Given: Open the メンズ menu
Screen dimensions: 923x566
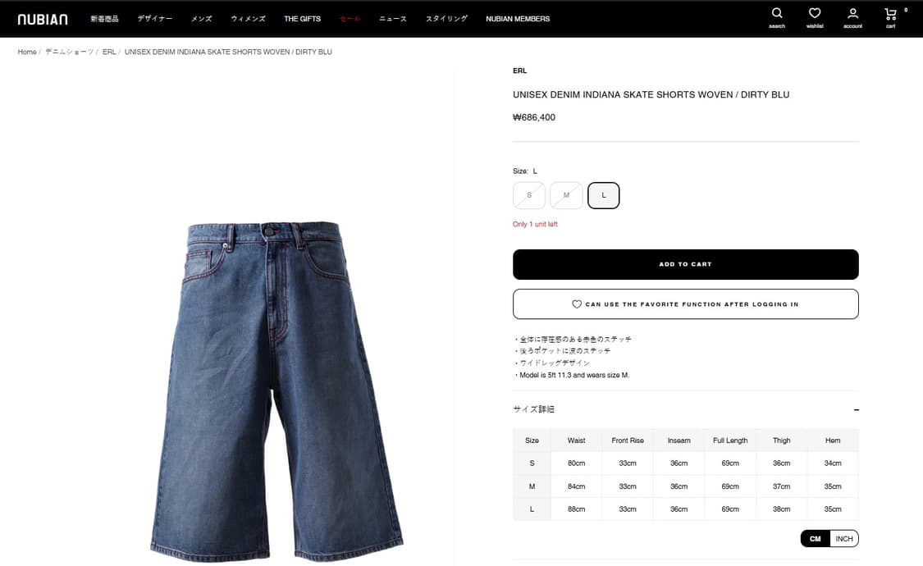Looking at the screenshot, I should click(x=201, y=19).
